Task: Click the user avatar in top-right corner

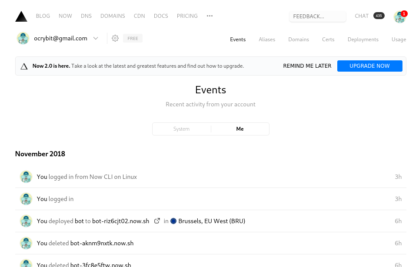Action: [x=399, y=16]
